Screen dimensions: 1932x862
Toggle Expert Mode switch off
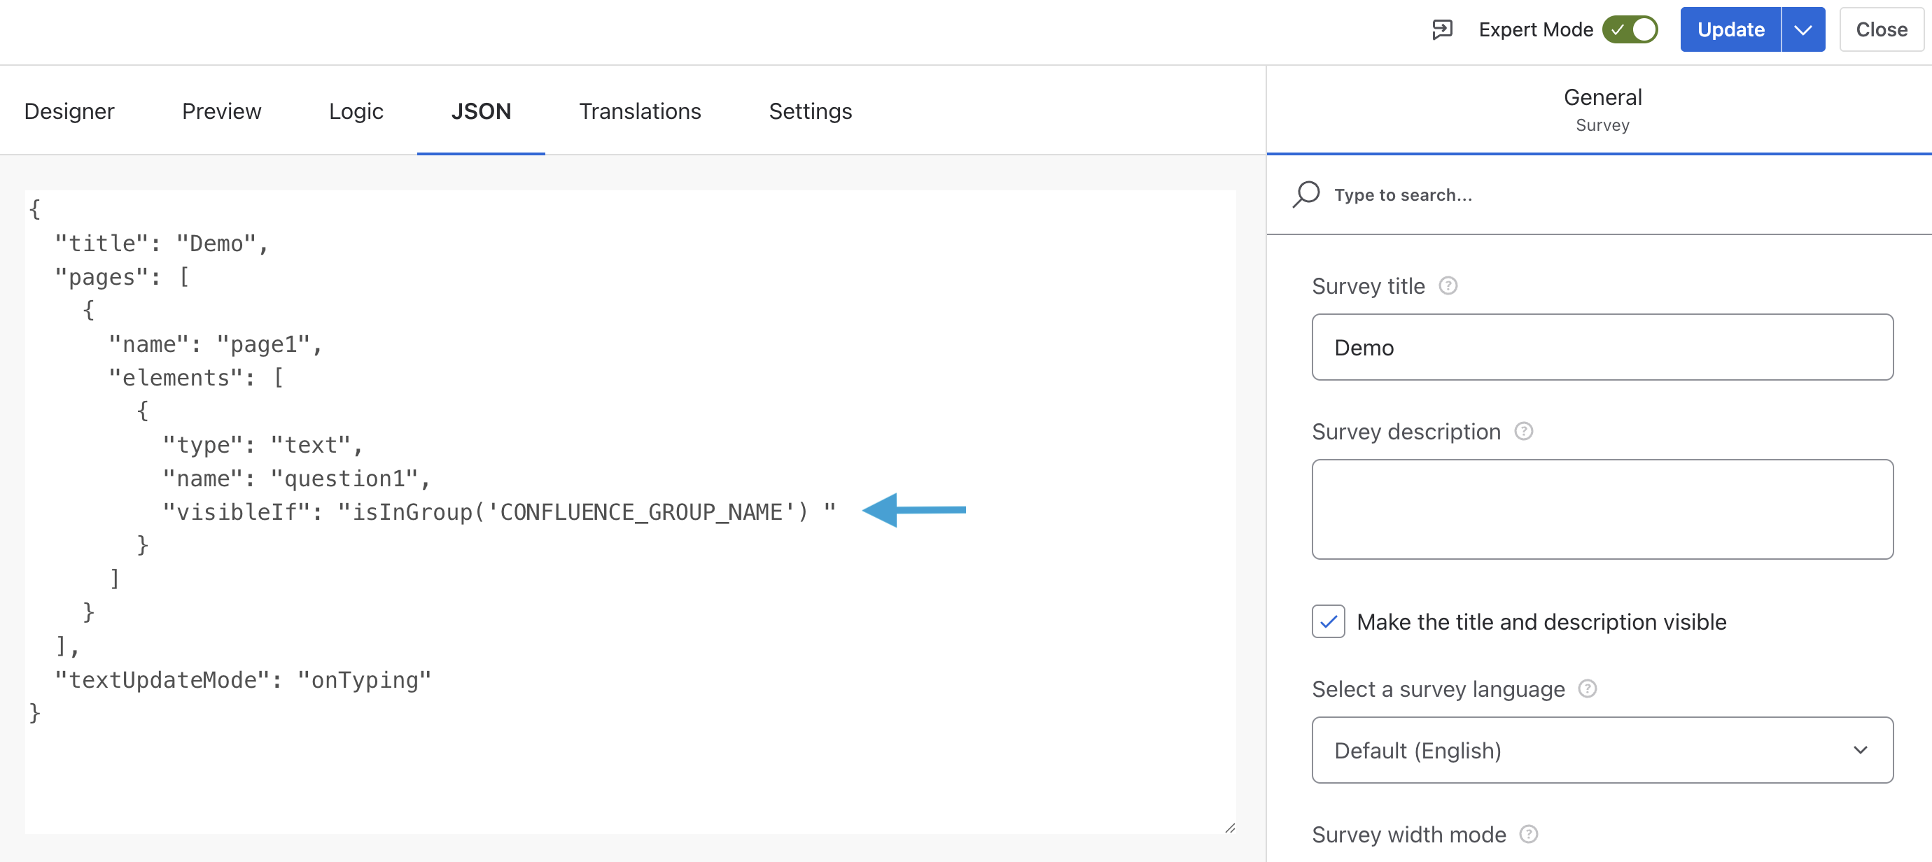pos(1629,29)
